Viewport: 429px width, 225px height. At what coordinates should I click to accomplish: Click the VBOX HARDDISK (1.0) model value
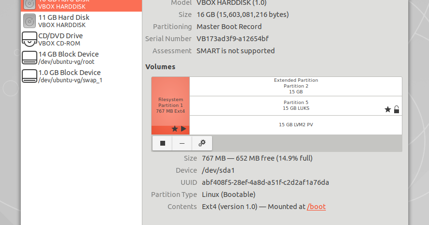pos(231,3)
